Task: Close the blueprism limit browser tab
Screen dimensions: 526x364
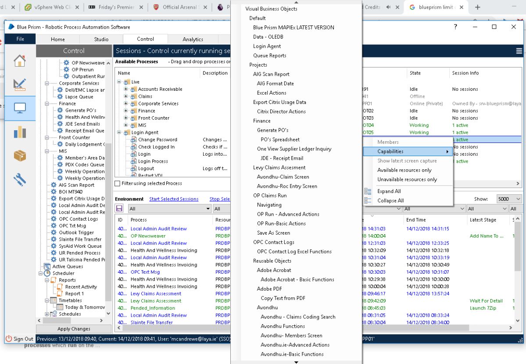Action: [462, 7]
